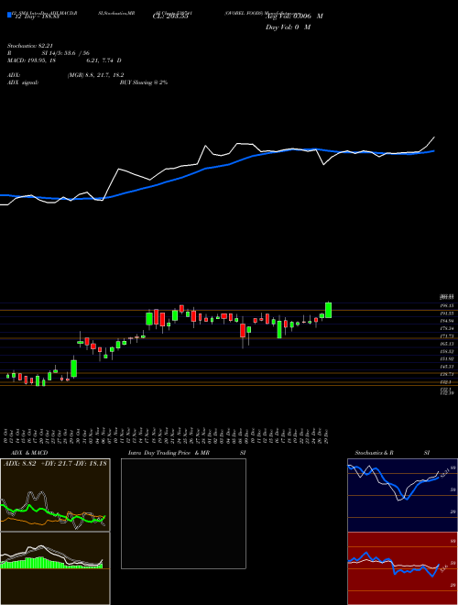
Task: Click the 'CL: 203.55' closing price label
Action: click(170, 16)
